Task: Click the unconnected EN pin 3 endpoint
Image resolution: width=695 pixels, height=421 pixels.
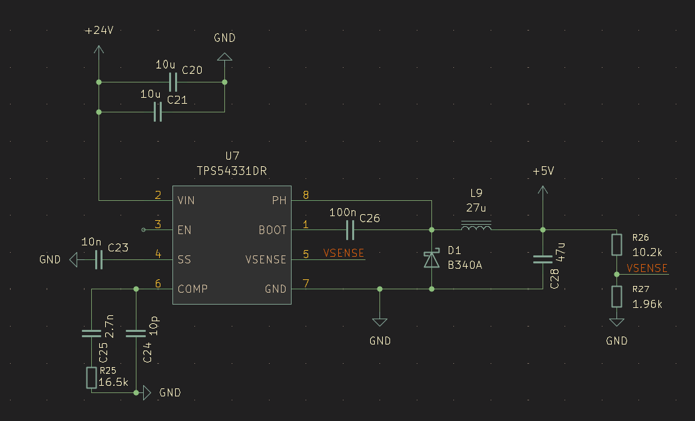Action: [144, 230]
